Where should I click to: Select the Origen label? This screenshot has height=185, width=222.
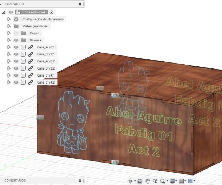click(34, 33)
